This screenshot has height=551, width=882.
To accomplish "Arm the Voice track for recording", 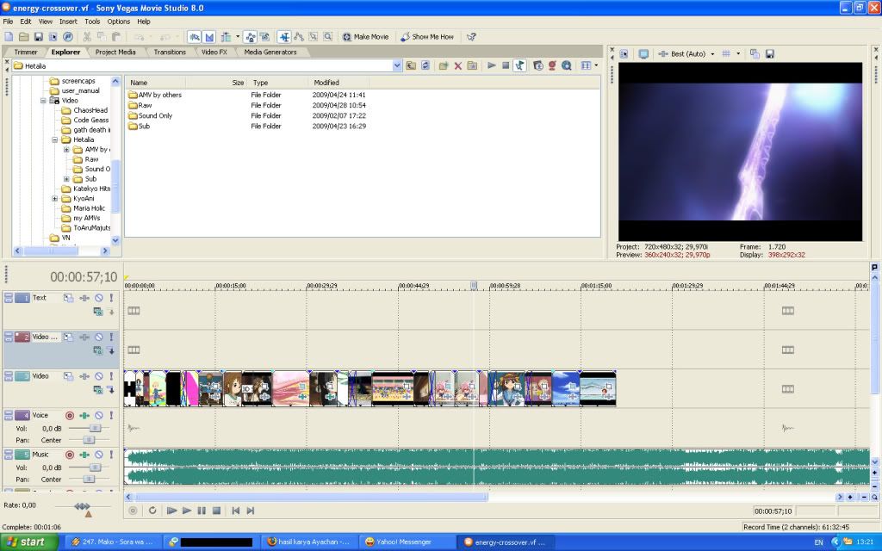I will (70, 416).
